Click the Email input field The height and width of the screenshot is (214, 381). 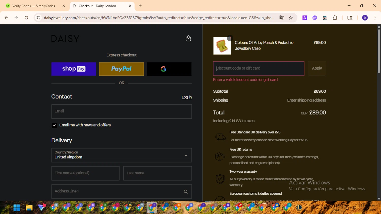pyautogui.click(x=121, y=111)
